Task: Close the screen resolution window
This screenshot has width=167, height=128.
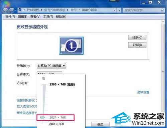Action: click(x=159, y=2)
